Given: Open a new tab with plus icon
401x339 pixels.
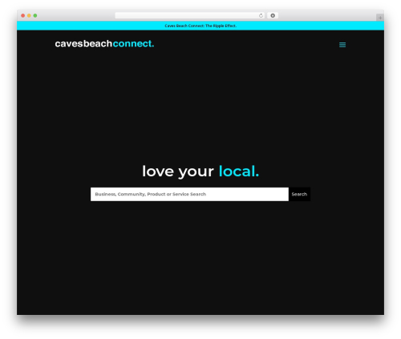Looking at the screenshot, I should [380, 18].
